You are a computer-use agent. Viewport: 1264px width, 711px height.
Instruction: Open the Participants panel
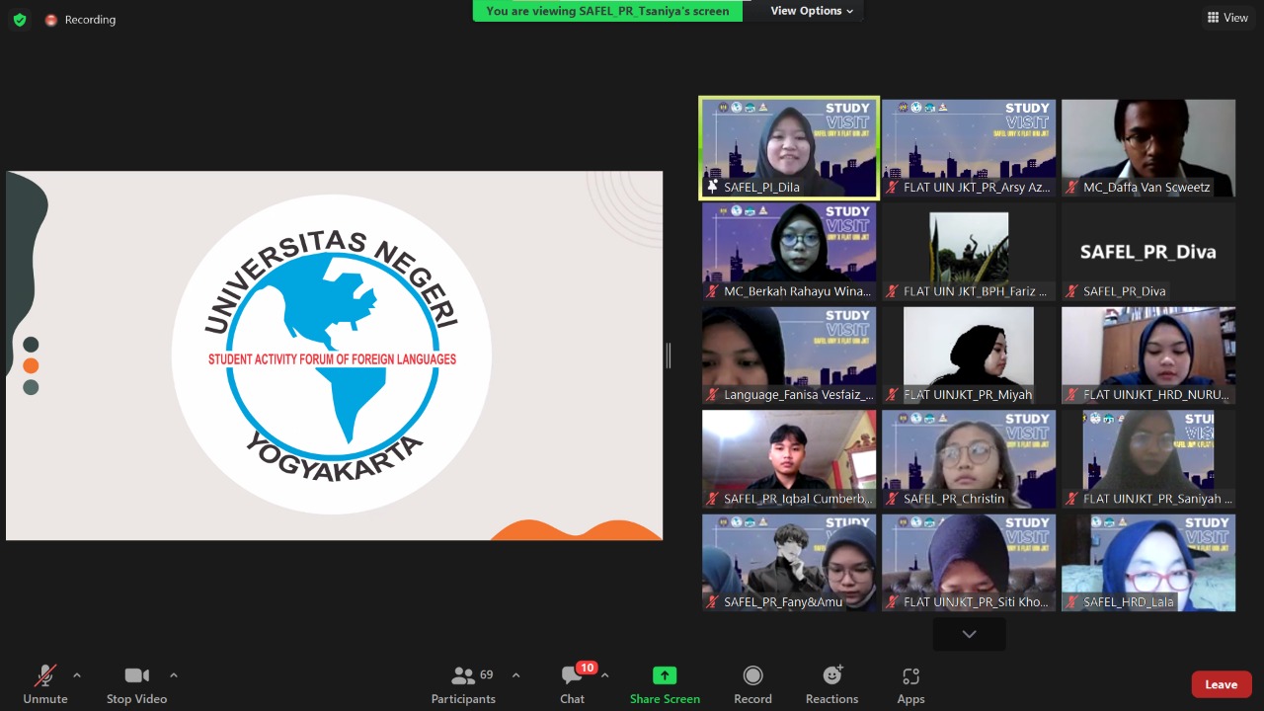pos(463,684)
